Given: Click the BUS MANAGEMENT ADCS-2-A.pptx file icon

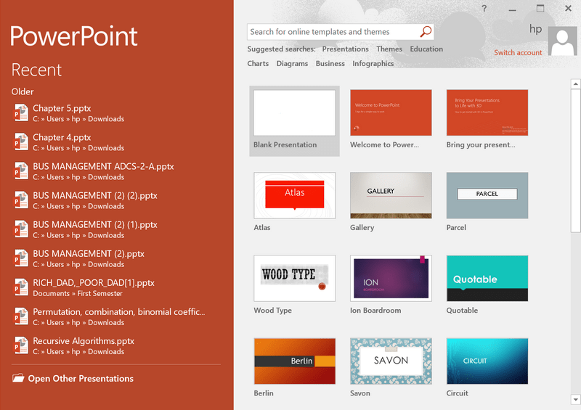Looking at the screenshot, I should tap(21, 171).
